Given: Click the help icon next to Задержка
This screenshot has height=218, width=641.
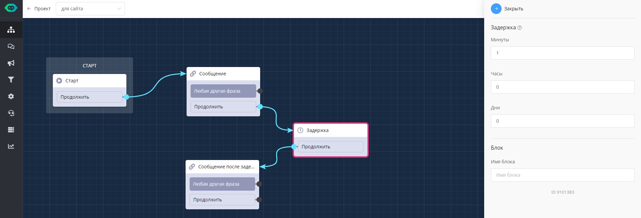Looking at the screenshot, I should (520, 28).
